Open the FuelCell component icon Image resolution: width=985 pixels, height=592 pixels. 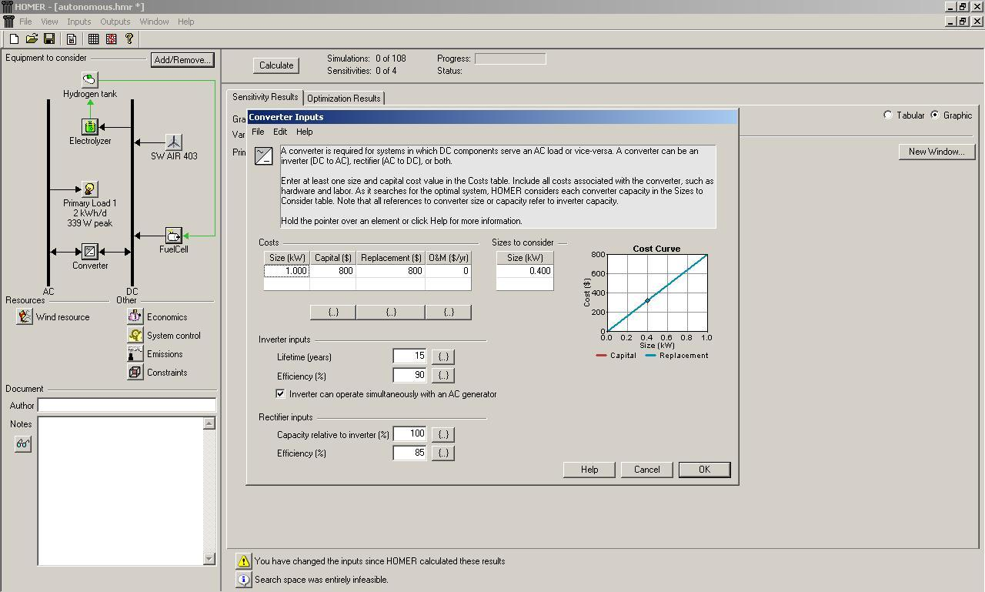tap(174, 236)
